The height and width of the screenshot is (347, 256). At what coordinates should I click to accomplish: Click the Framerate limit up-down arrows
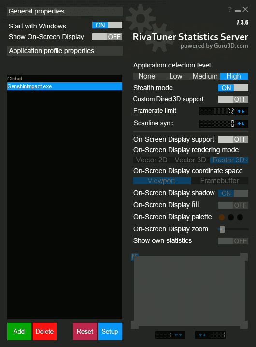point(241,111)
